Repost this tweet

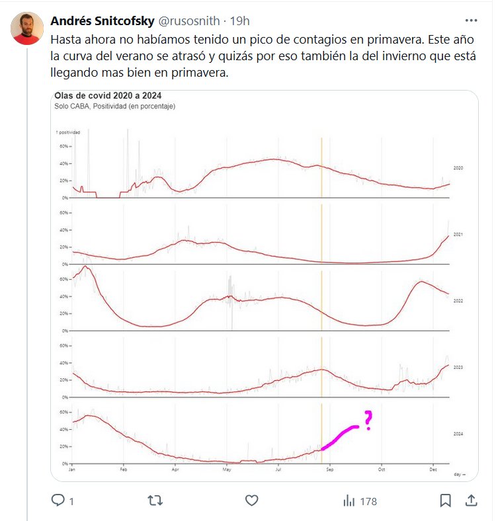click(155, 501)
